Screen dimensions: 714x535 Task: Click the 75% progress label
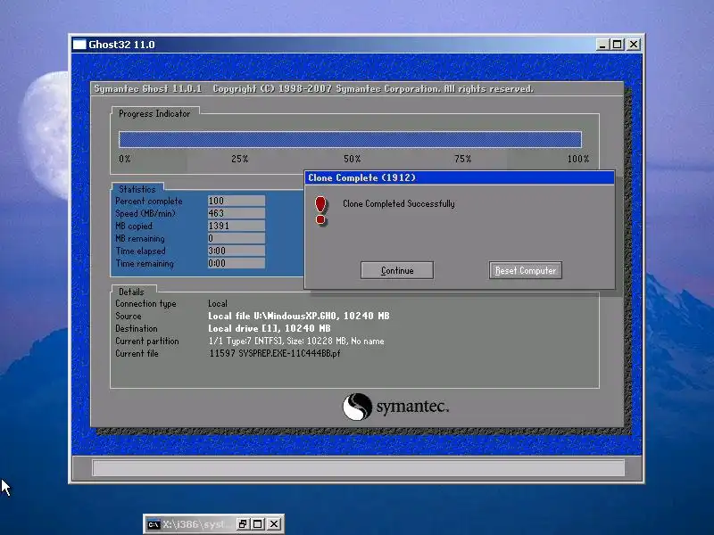[462, 159]
